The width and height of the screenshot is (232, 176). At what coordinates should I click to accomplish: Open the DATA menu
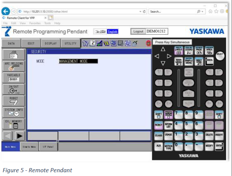click(x=11, y=44)
